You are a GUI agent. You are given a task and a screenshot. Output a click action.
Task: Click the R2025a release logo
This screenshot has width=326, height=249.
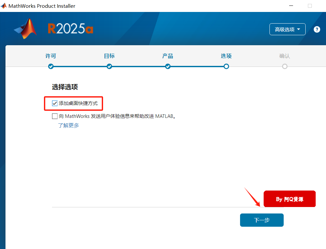[70, 29]
